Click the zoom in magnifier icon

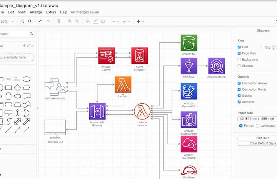click(x=22, y=22)
